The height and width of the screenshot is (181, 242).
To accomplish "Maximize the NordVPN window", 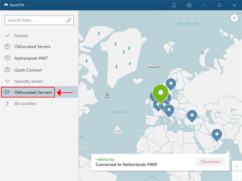I will coord(219,5).
